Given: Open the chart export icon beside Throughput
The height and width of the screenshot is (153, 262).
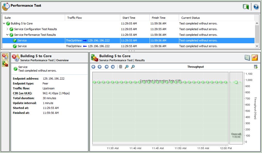Looking at the screenshot, I should tap(256, 67).
